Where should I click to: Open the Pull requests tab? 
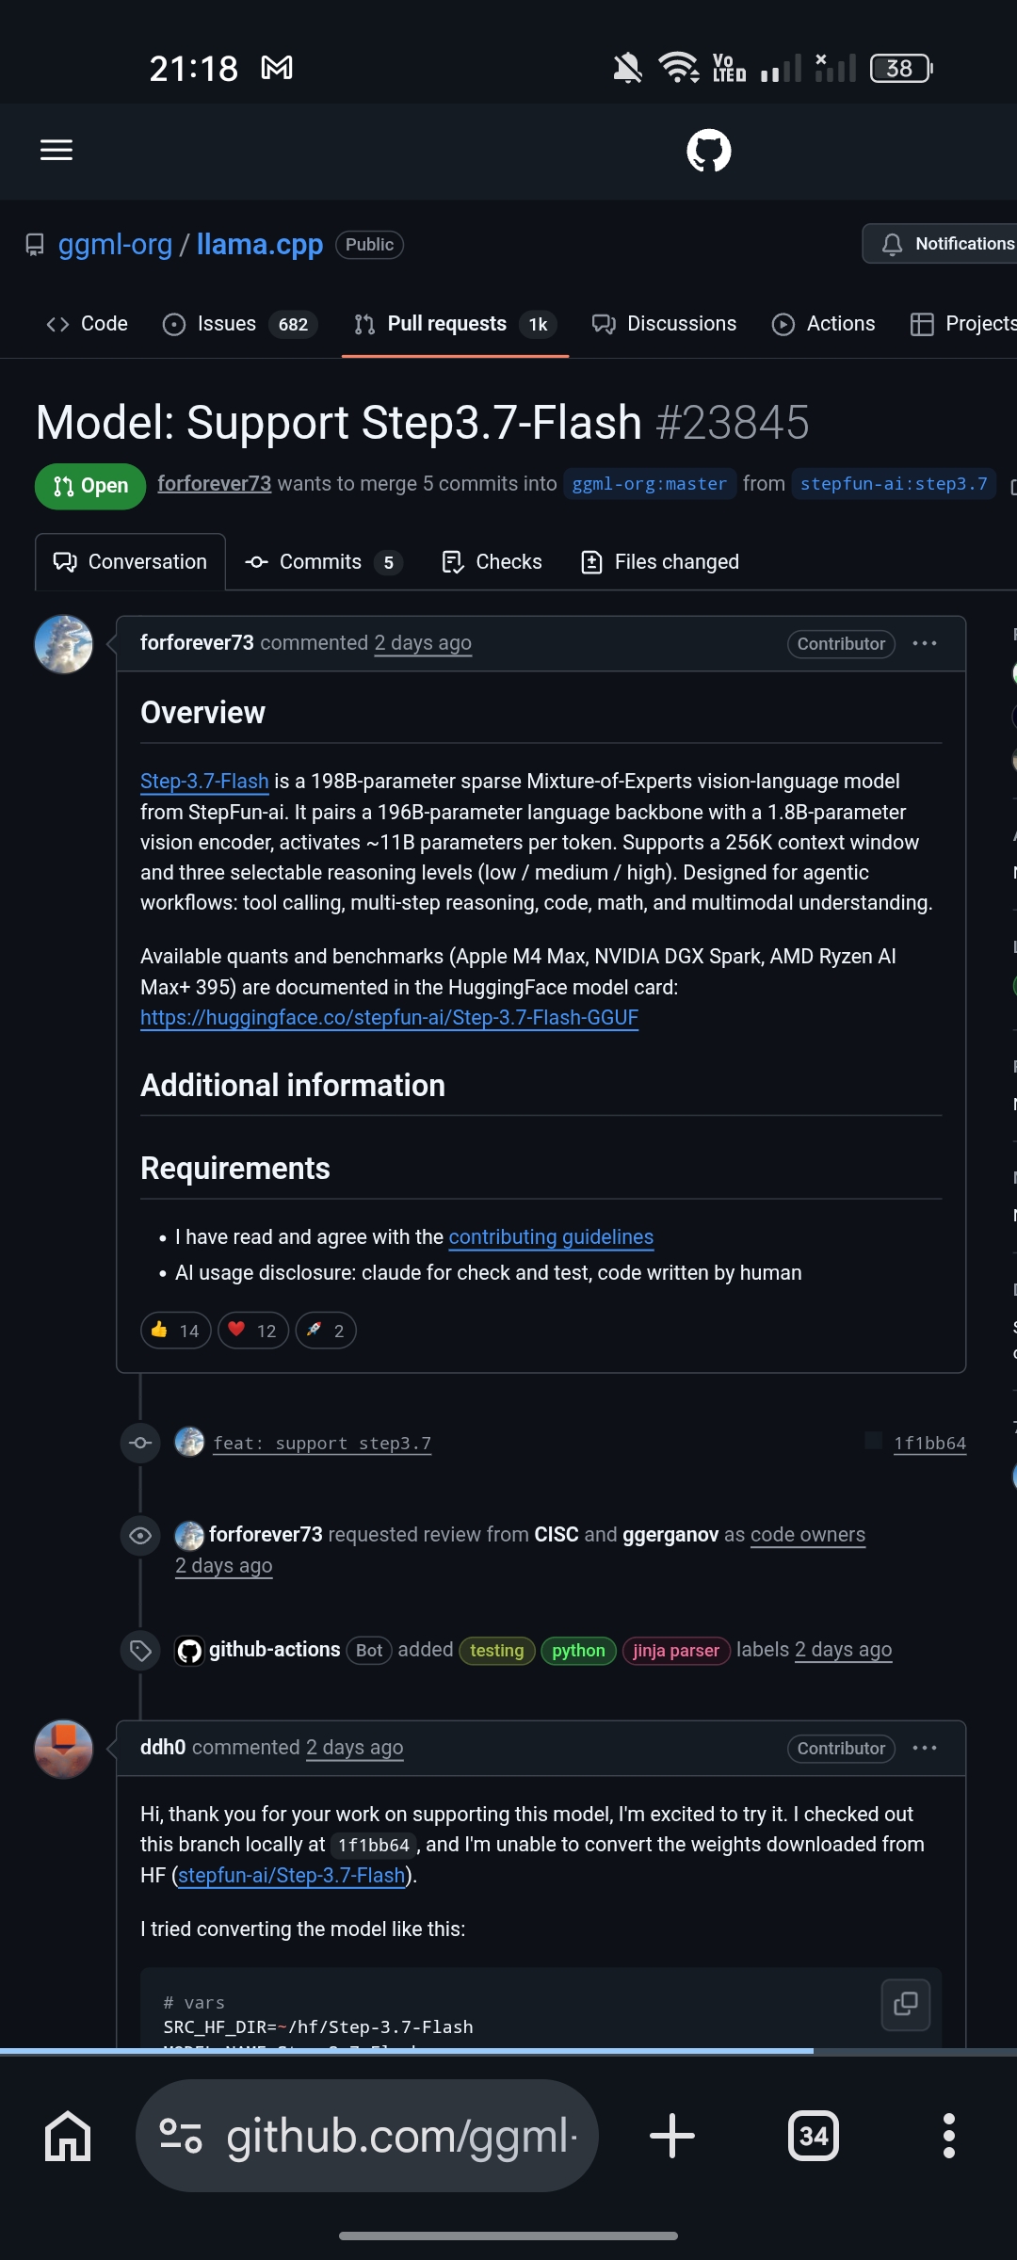coord(456,324)
